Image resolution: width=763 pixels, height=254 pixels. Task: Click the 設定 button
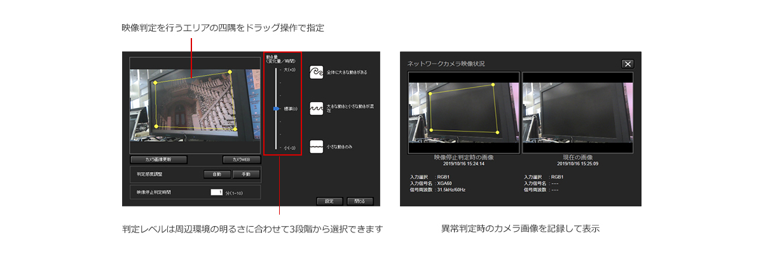click(x=329, y=201)
